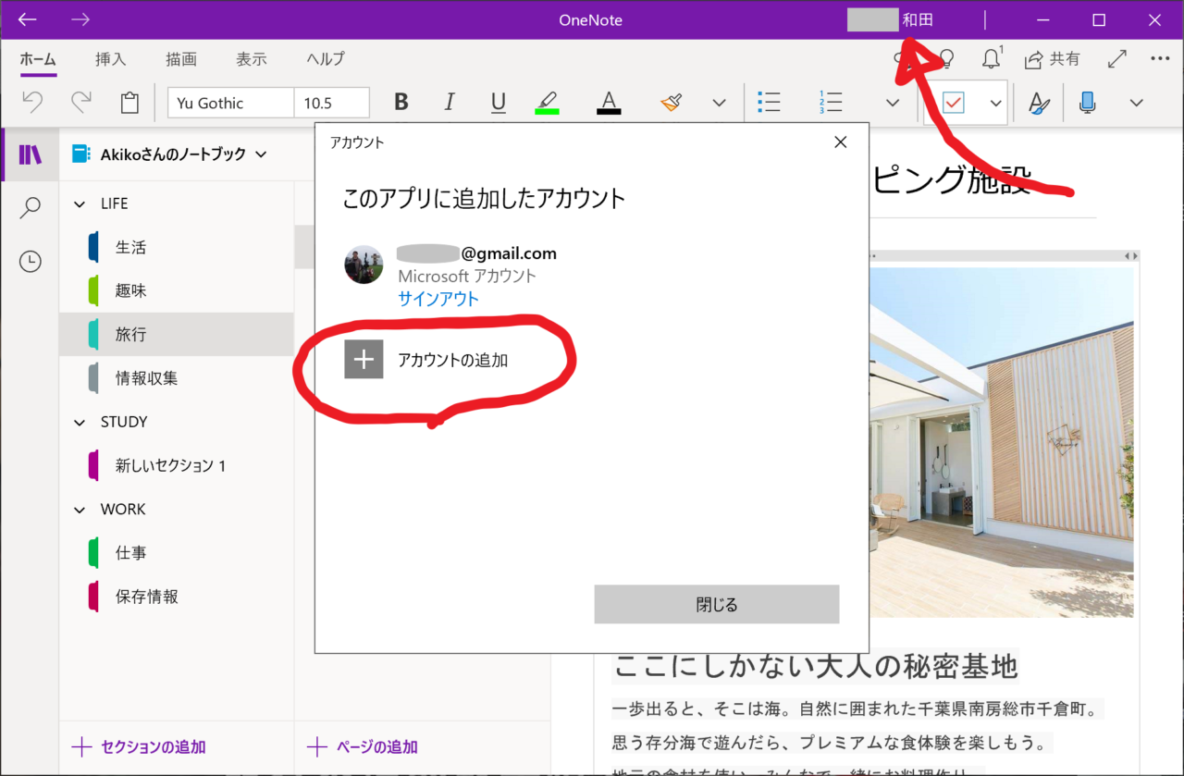
Task: Click the Bold formatting icon
Action: [x=401, y=103]
